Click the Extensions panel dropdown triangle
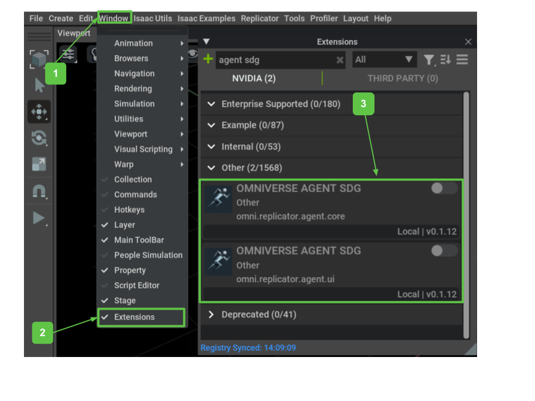Screen dimensions: 535x401 click(206, 42)
